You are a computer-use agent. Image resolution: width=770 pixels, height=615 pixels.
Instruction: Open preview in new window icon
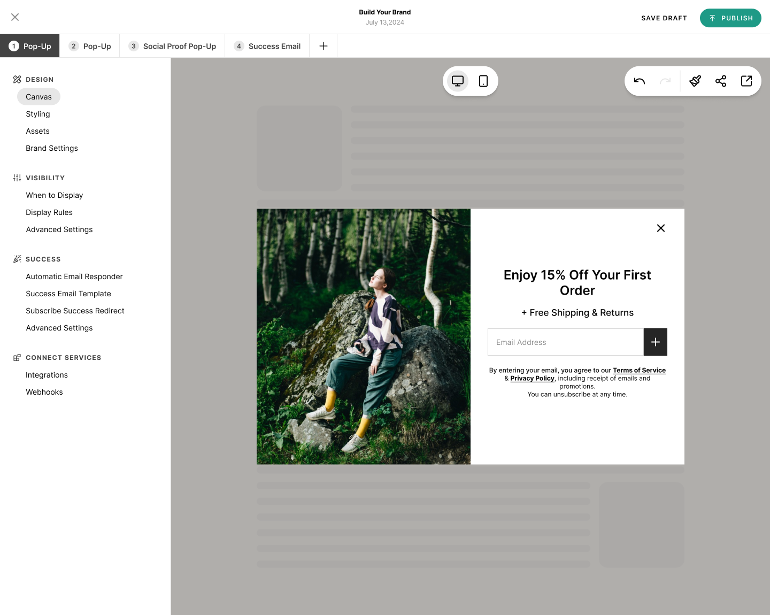(746, 81)
